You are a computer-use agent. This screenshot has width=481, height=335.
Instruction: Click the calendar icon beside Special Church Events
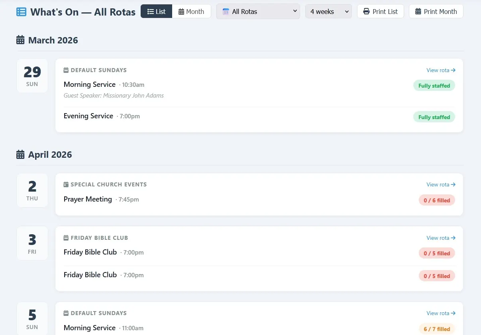point(66,184)
